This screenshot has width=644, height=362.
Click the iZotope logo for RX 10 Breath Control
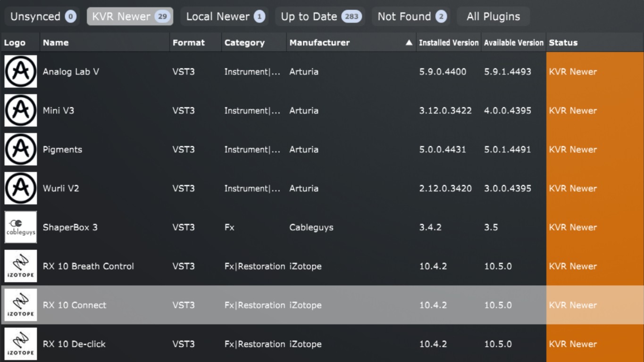pos(21,266)
